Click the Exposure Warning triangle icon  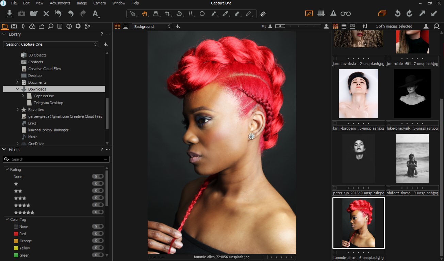pos(332,14)
